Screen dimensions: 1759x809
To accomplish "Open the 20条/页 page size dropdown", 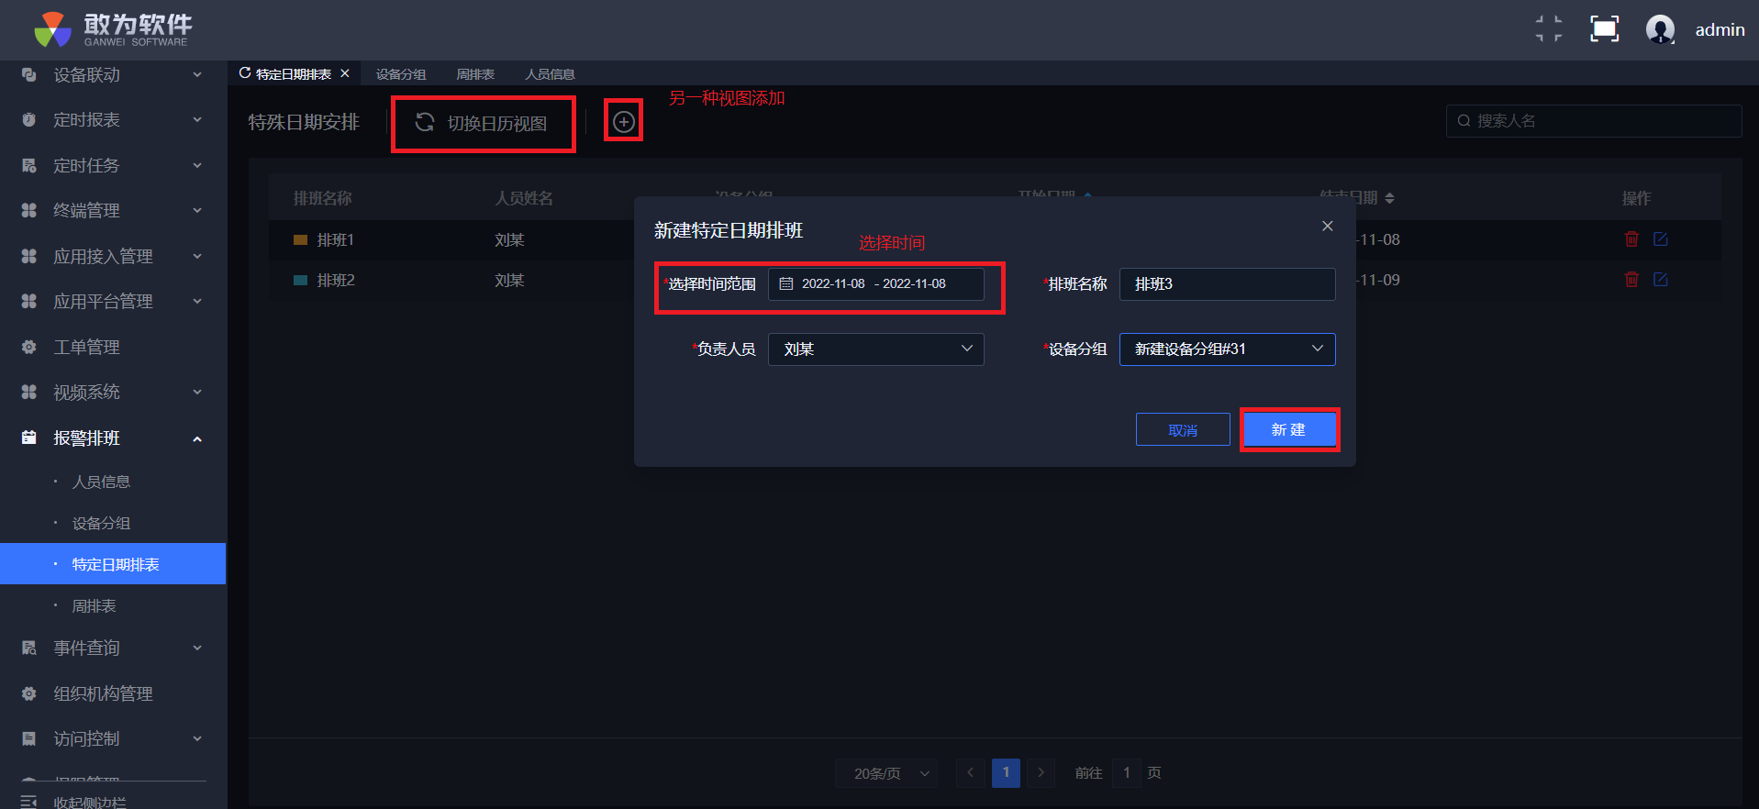I will coord(886,773).
